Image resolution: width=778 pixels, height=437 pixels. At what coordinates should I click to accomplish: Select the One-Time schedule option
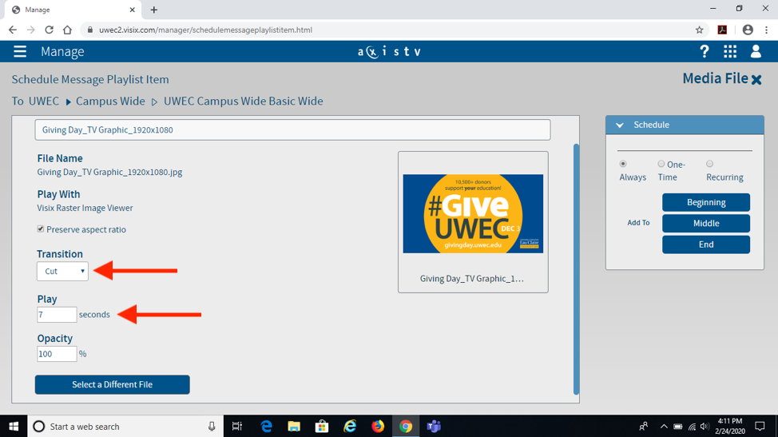[661, 164]
